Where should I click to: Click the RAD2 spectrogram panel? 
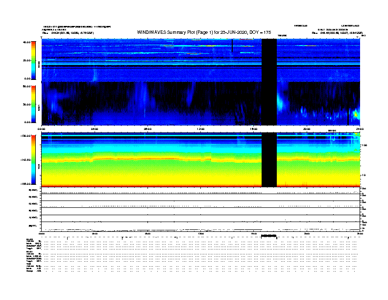click(201, 60)
